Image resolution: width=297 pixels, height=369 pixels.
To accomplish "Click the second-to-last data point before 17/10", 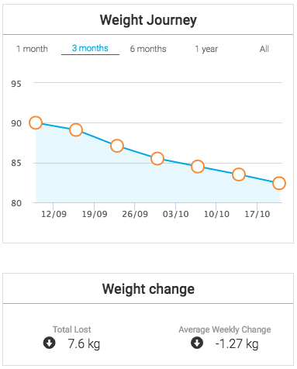I will point(239,174).
